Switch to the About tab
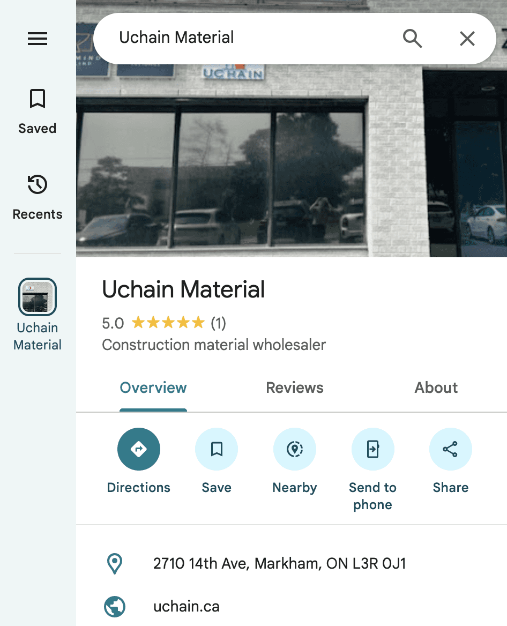This screenshot has width=507, height=626. [436, 388]
